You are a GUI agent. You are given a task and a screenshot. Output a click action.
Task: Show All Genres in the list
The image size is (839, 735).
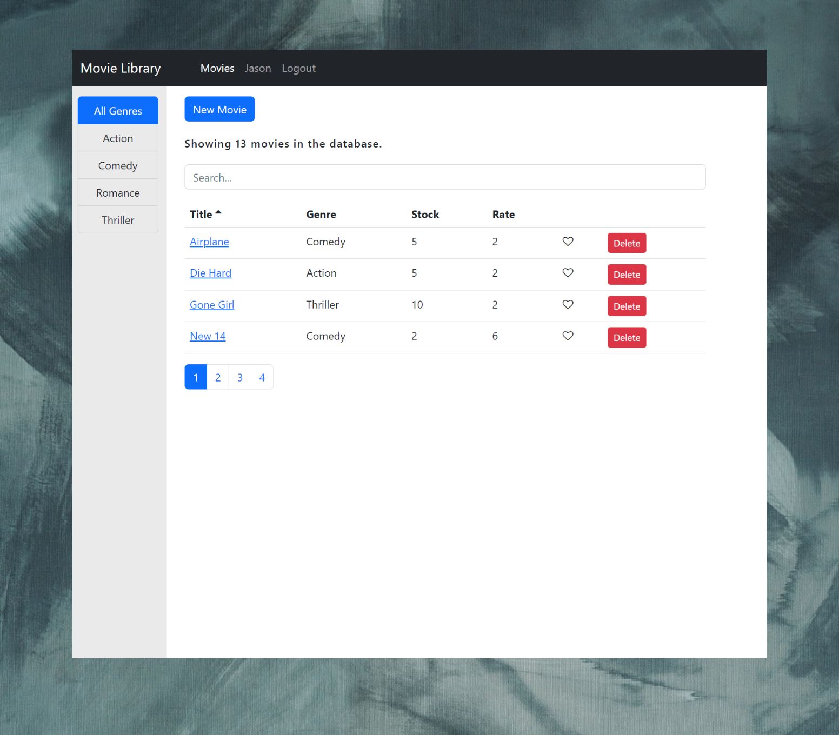117,111
